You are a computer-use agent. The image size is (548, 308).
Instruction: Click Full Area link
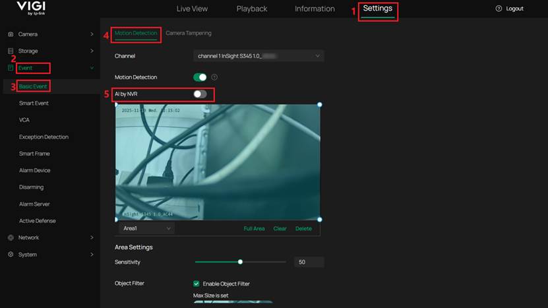tap(254, 229)
